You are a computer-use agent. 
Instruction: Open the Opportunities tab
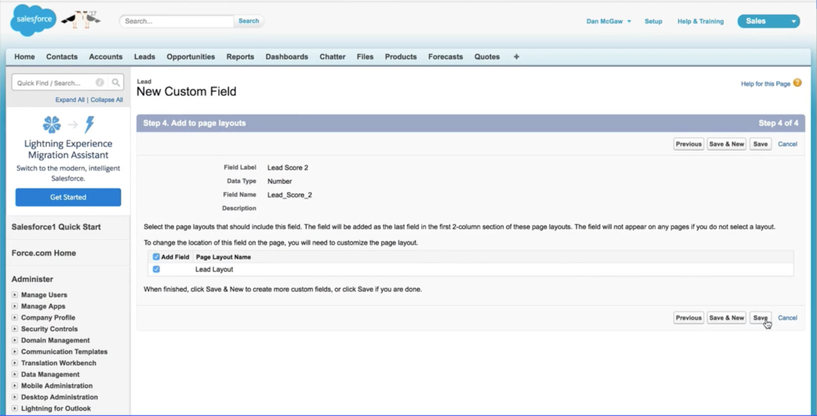tap(191, 57)
